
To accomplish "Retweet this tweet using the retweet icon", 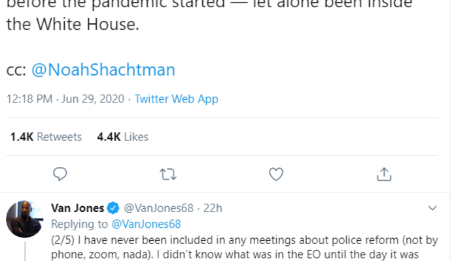I will click(168, 173).
